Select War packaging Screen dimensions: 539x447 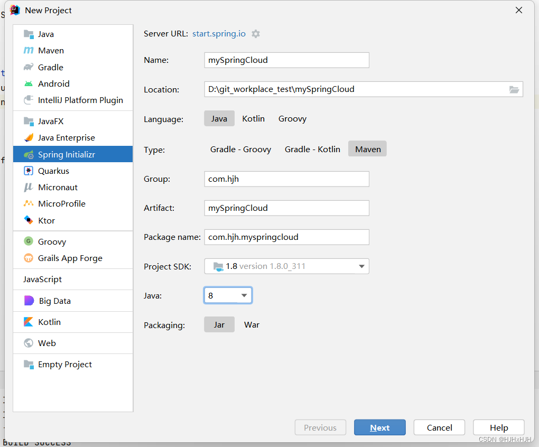coord(252,325)
